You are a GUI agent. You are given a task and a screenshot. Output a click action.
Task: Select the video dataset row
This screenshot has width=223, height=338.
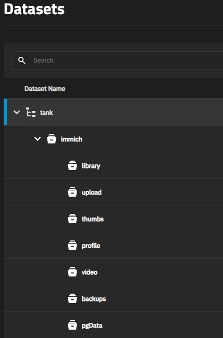pos(113,272)
